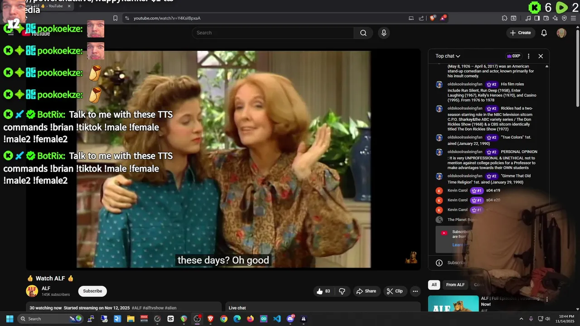Open Discord from the taskbar

pos(290,319)
